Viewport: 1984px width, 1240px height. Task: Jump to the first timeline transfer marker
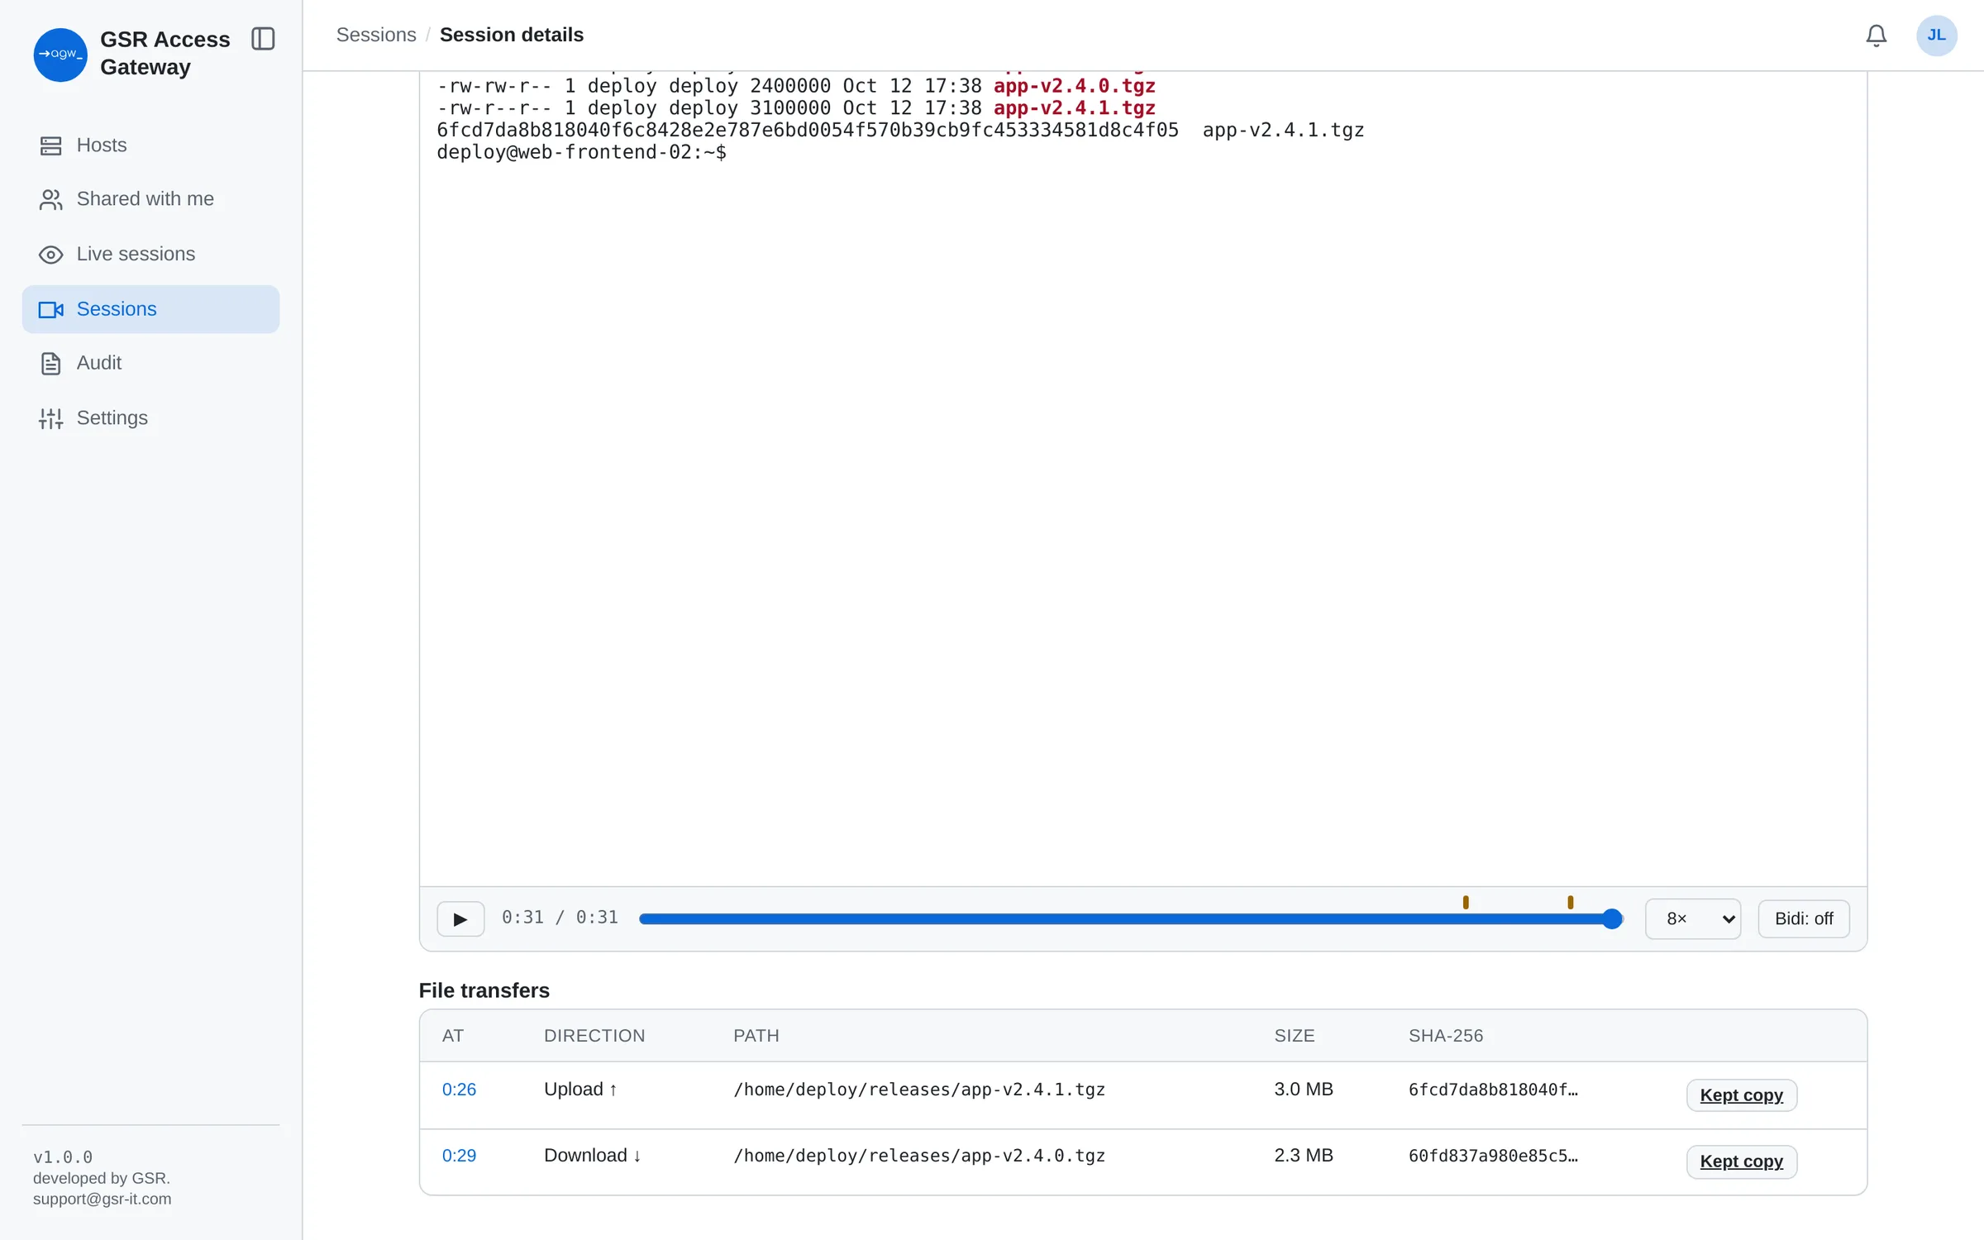[x=1466, y=902]
